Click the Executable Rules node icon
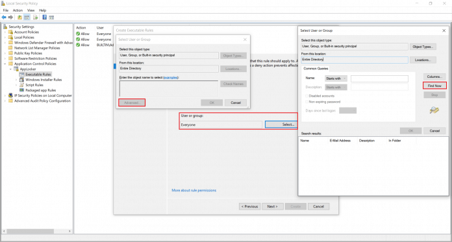 21,75
